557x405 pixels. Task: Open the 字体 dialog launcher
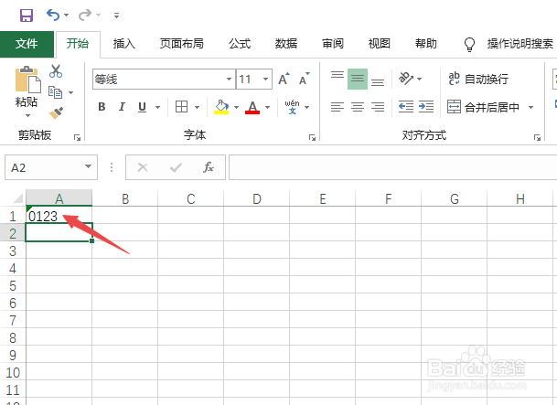(x=312, y=137)
